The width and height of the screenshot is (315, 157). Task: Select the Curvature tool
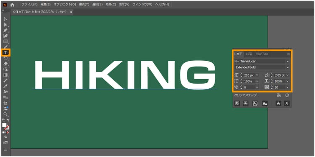click(5, 36)
